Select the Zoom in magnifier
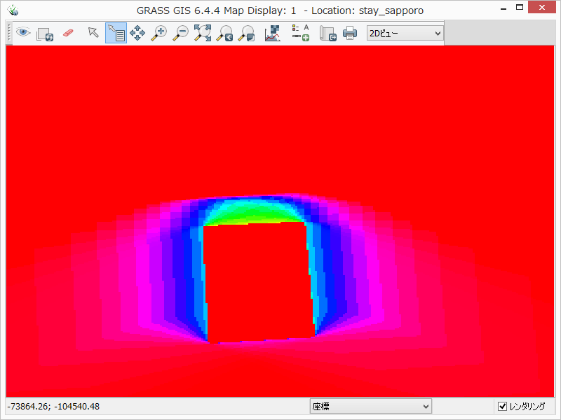Screen dimensions: 561x420 coord(159,33)
